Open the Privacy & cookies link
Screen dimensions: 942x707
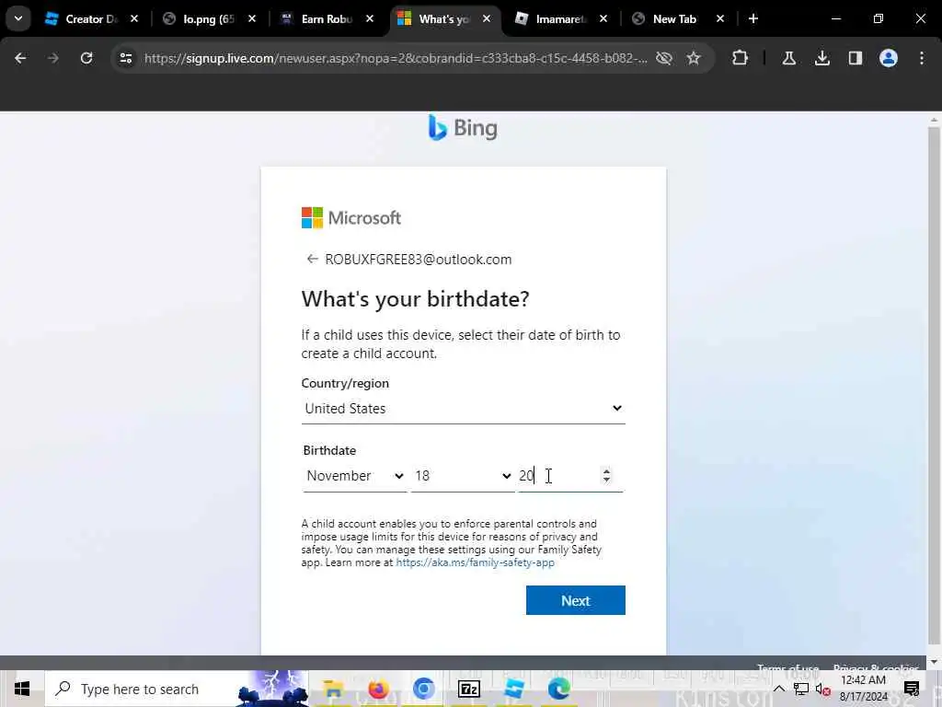click(x=876, y=667)
